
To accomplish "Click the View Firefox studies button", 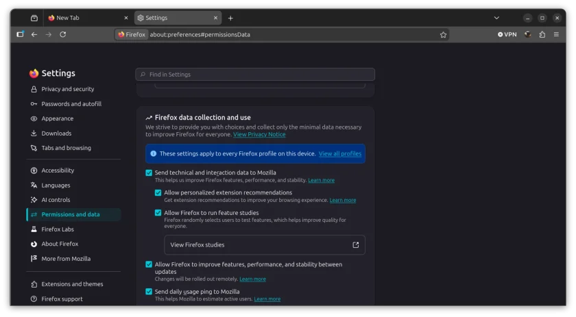I will point(265,244).
